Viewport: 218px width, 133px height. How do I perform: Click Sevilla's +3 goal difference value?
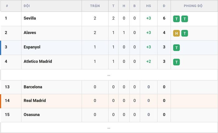click(149, 18)
